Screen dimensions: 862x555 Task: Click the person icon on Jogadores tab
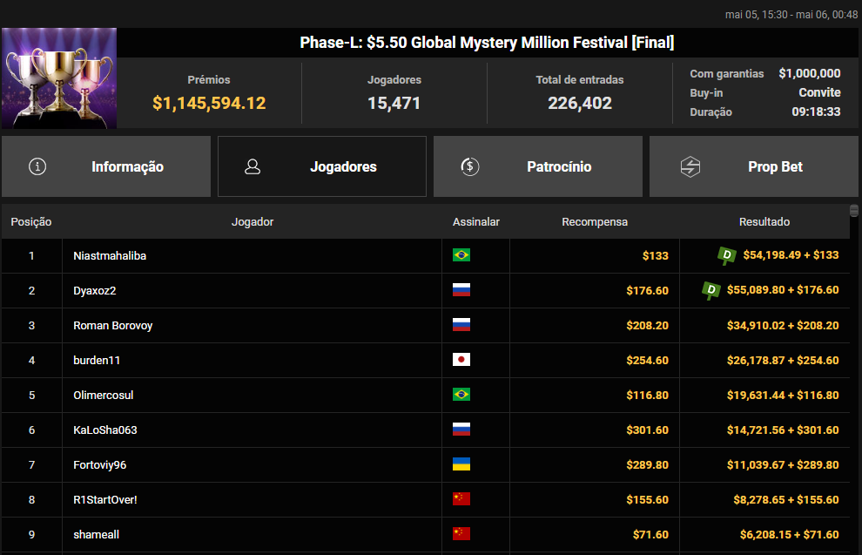pyautogui.click(x=253, y=166)
